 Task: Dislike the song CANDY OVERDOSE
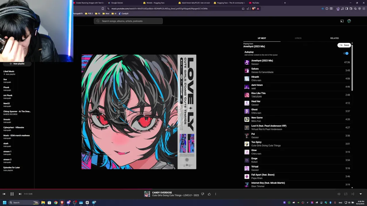pyautogui.click(x=202, y=194)
